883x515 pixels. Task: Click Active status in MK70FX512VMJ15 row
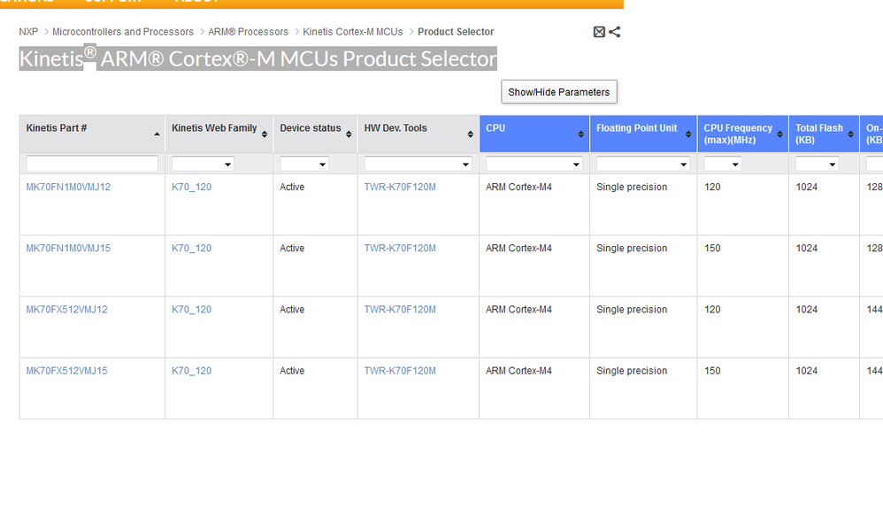(292, 372)
